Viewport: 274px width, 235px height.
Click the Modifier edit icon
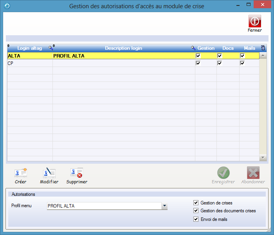tap(49, 173)
